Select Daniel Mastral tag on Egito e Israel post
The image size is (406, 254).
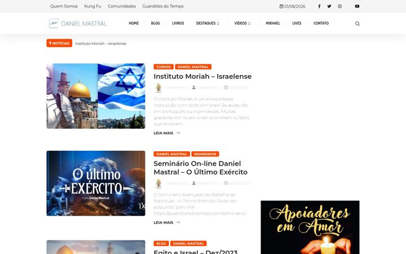[x=188, y=244]
